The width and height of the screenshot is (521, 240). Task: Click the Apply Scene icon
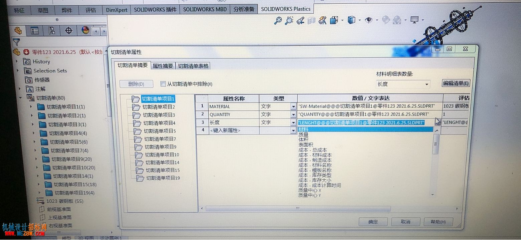[397, 20]
